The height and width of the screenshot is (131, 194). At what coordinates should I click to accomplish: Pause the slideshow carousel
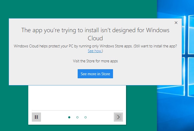[36, 117]
